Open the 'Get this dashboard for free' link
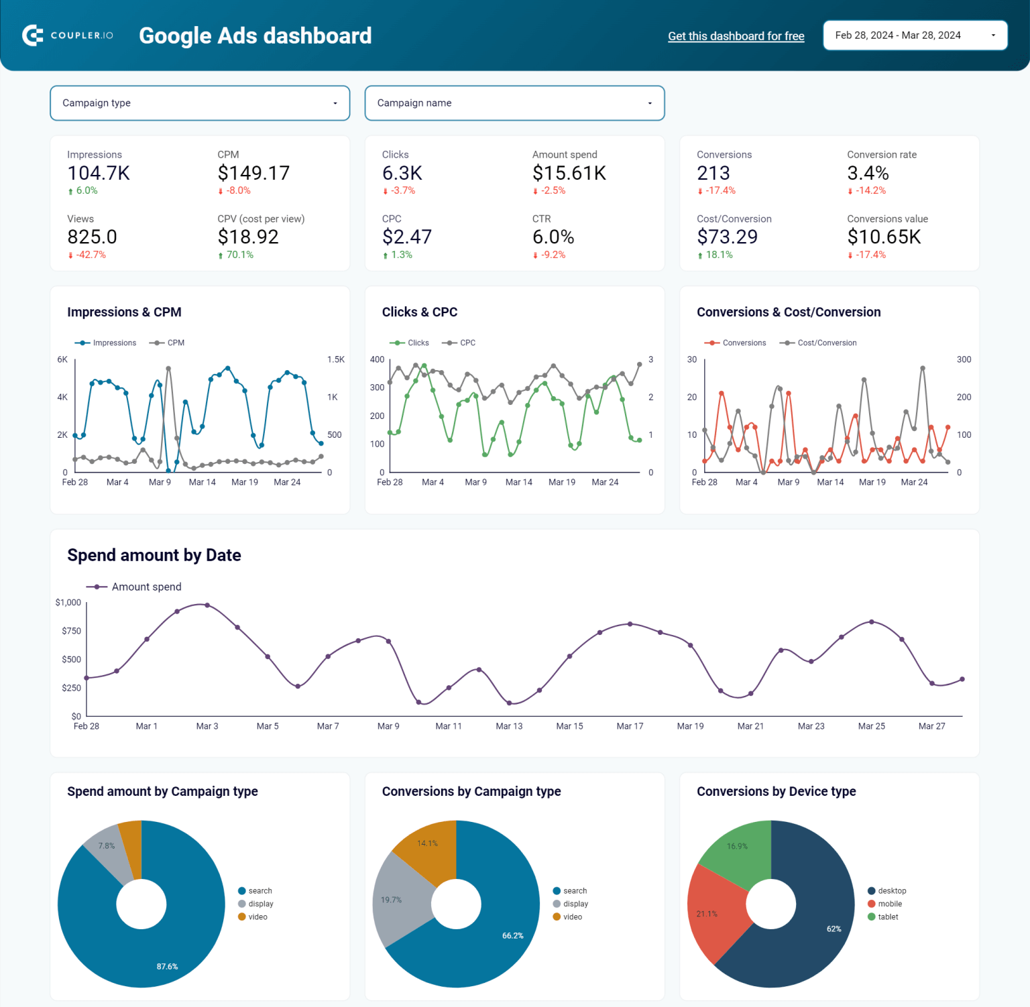Viewport: 1030px width, 1007px height. click(x=736, y=36)
